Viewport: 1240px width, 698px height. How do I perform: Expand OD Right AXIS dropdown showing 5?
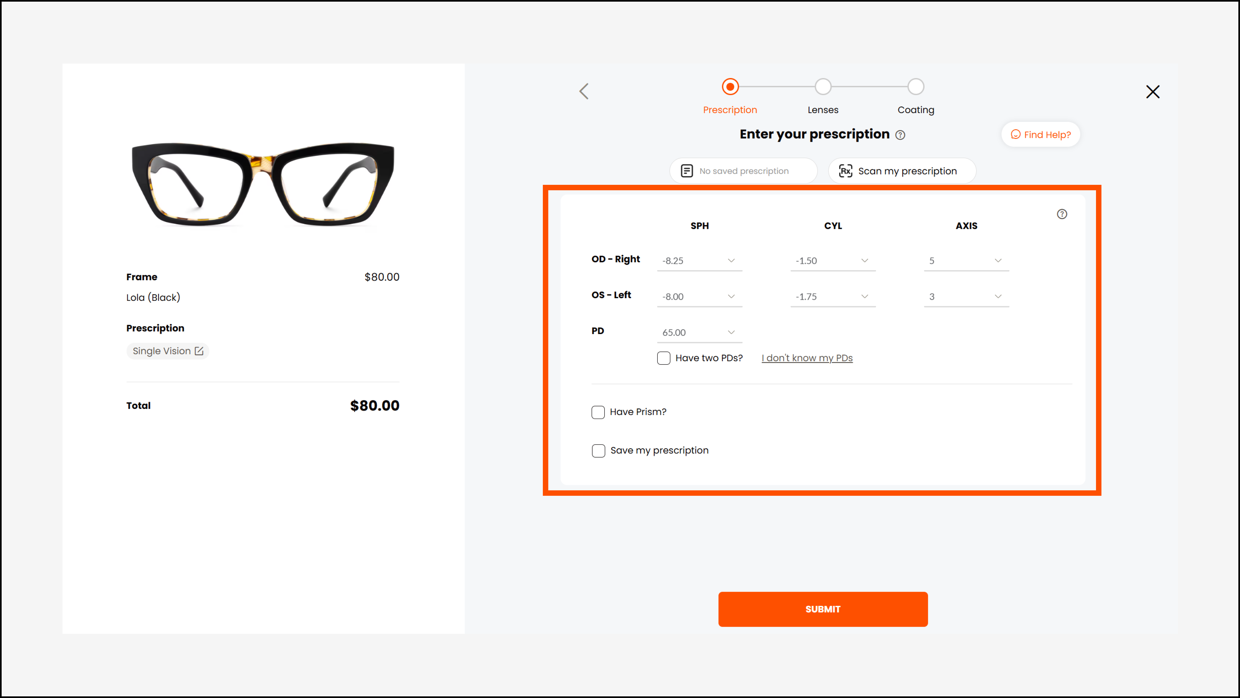click(966, 261)
